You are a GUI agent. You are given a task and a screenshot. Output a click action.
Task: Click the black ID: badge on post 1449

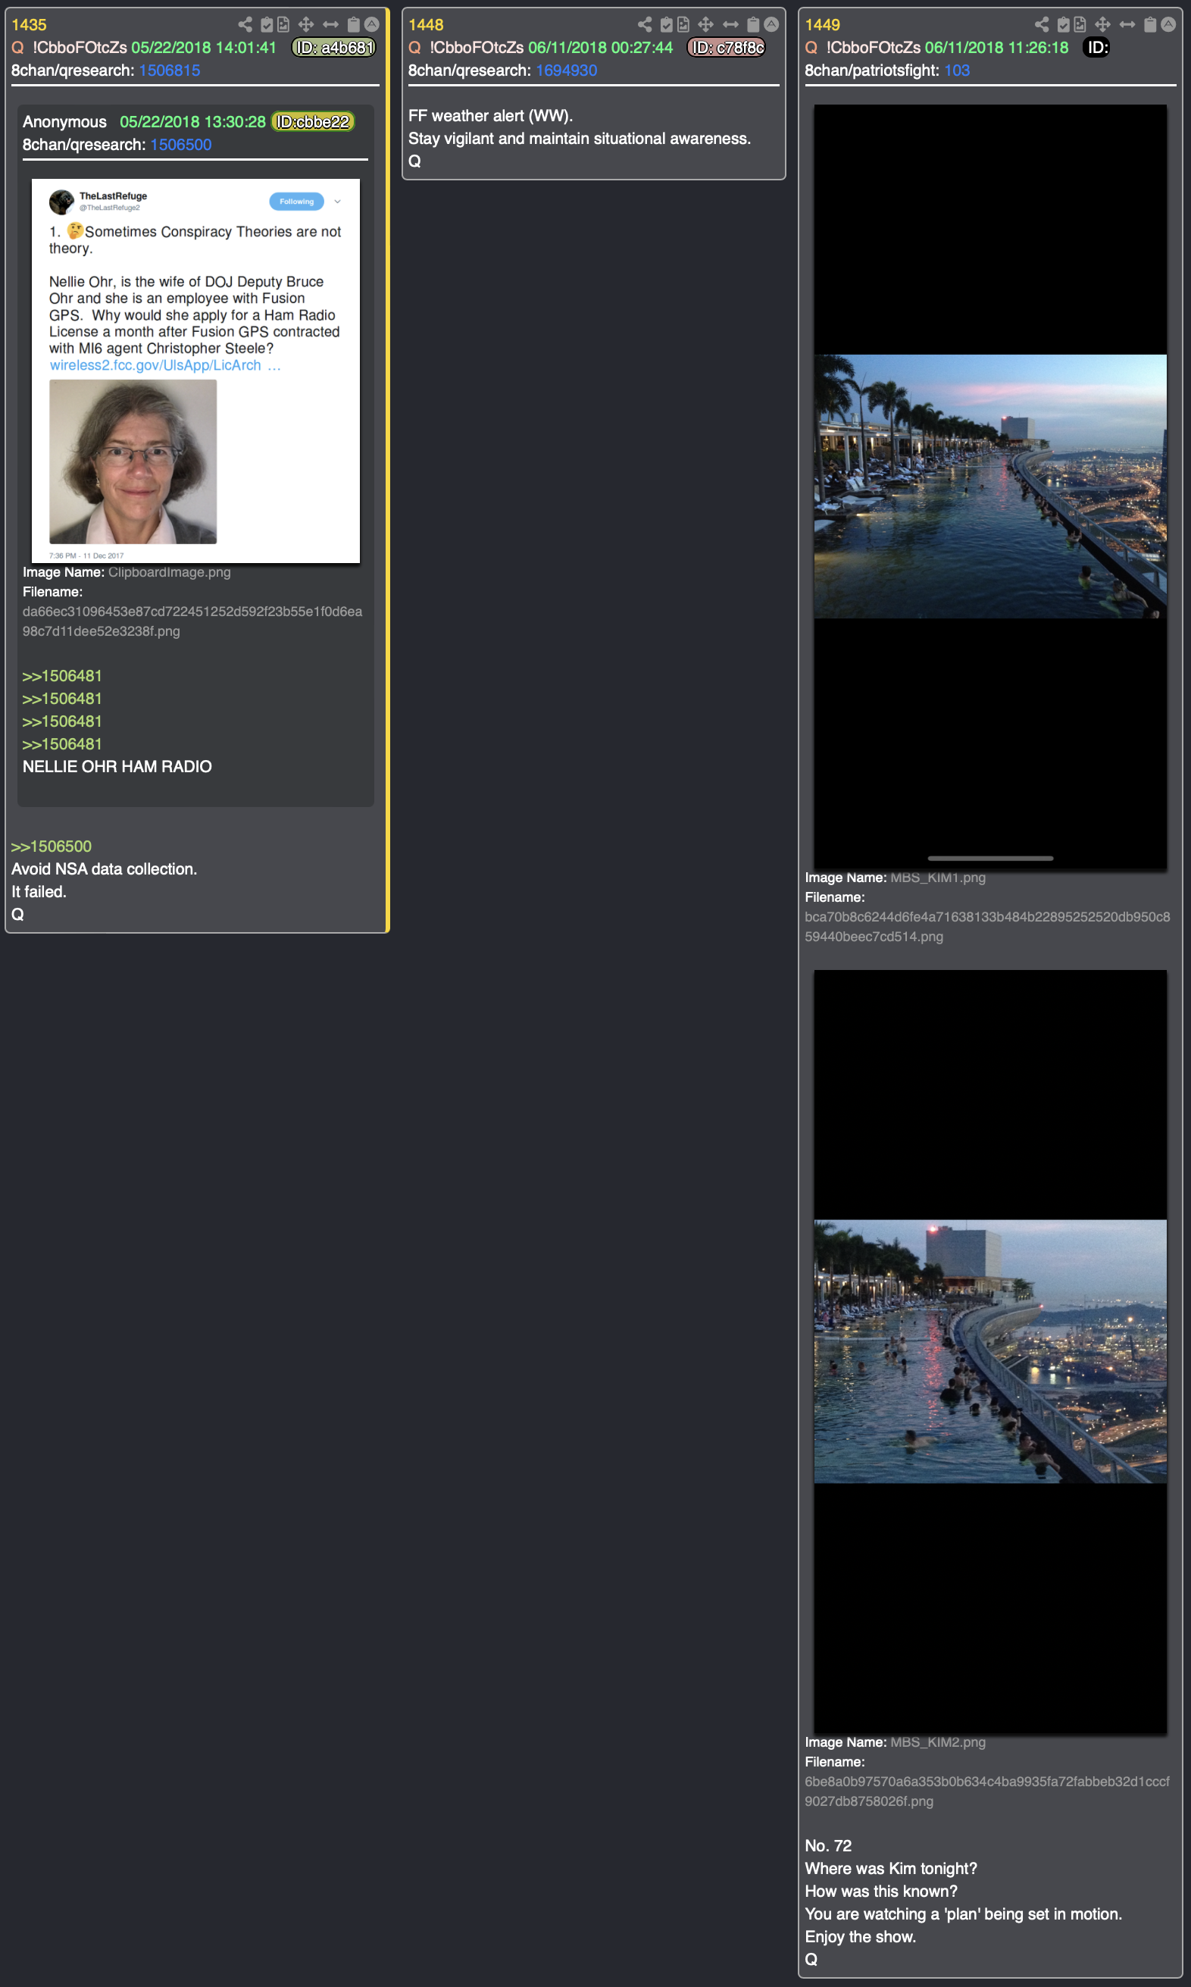(x=1096, y=49)
